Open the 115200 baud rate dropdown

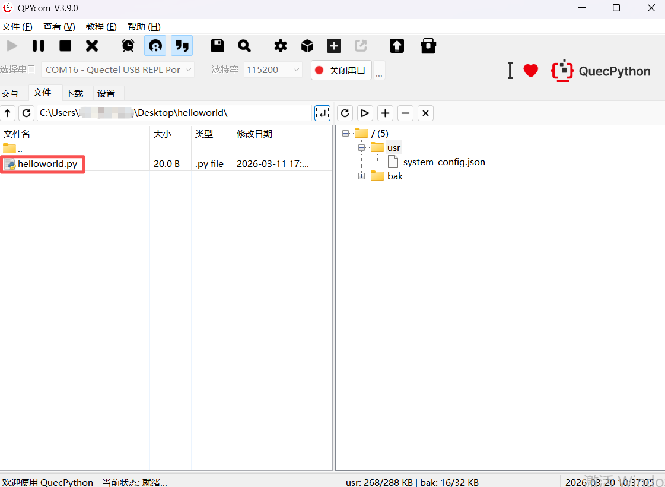coord(273,70)
